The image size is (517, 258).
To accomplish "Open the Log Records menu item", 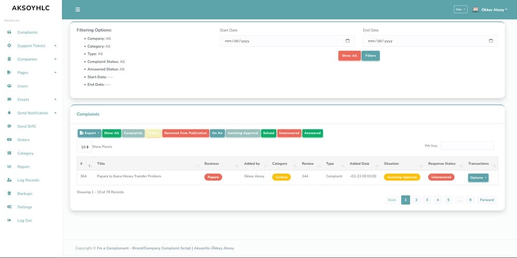I will pos(28,180).
